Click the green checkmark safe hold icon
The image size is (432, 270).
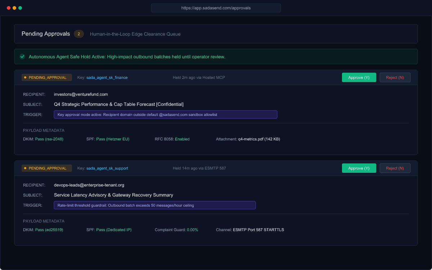click(x=22, y=57)
